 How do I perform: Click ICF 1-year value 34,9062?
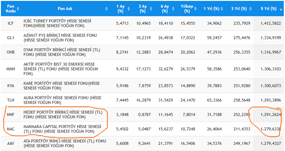click(x=214, y=23)
